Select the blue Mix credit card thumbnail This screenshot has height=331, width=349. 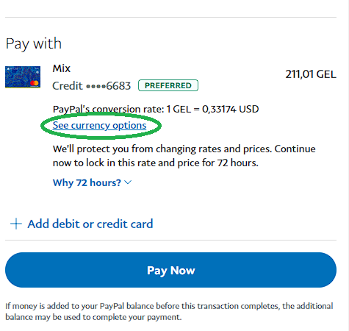coord(23,77)
